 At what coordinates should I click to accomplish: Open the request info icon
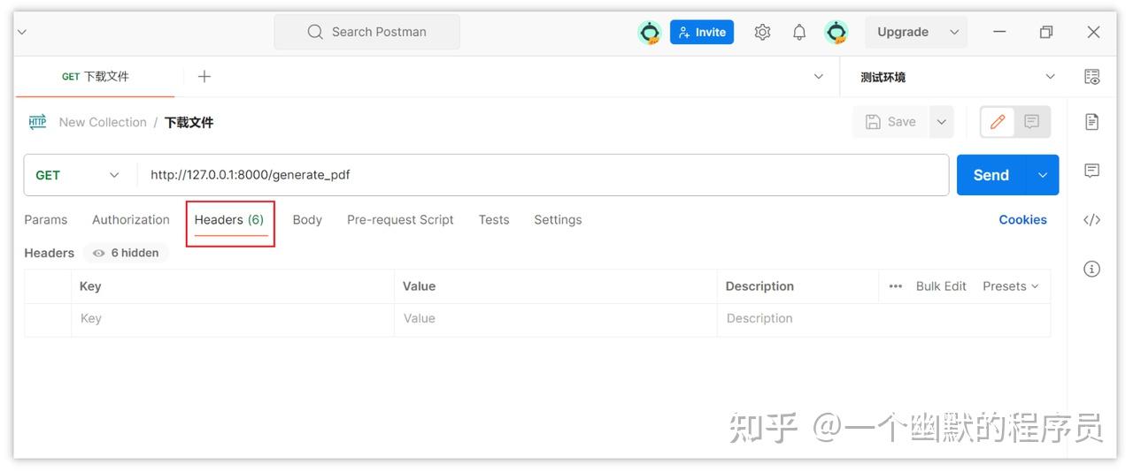pos(1092,269)
